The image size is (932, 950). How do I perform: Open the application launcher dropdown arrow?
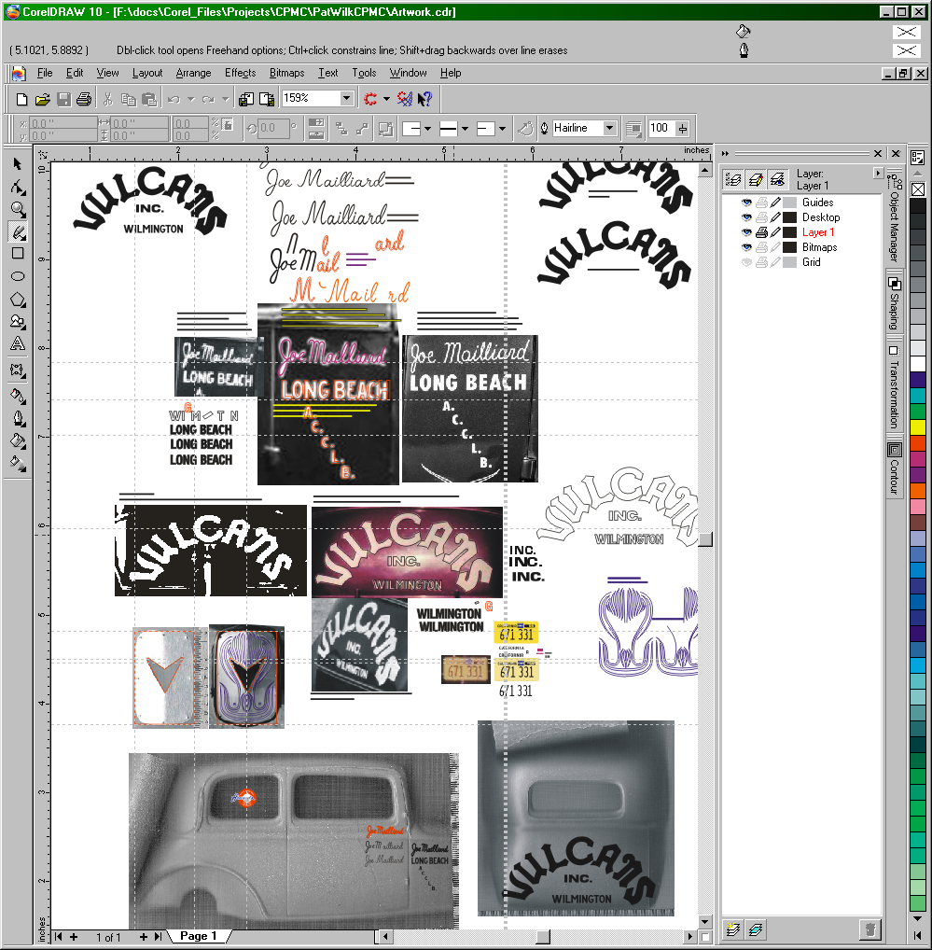click(386, 99)
